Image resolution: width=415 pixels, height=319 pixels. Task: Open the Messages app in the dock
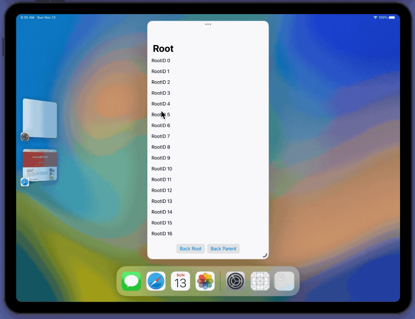pyautogui.click(x=131, y=281)
